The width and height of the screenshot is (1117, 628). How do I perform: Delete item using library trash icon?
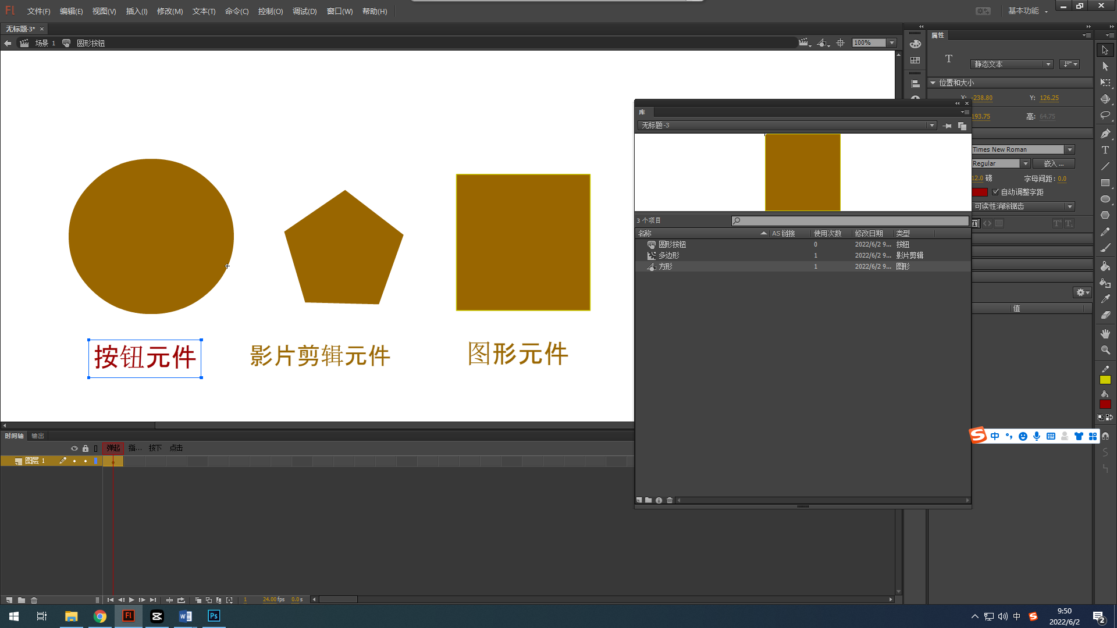670,500
